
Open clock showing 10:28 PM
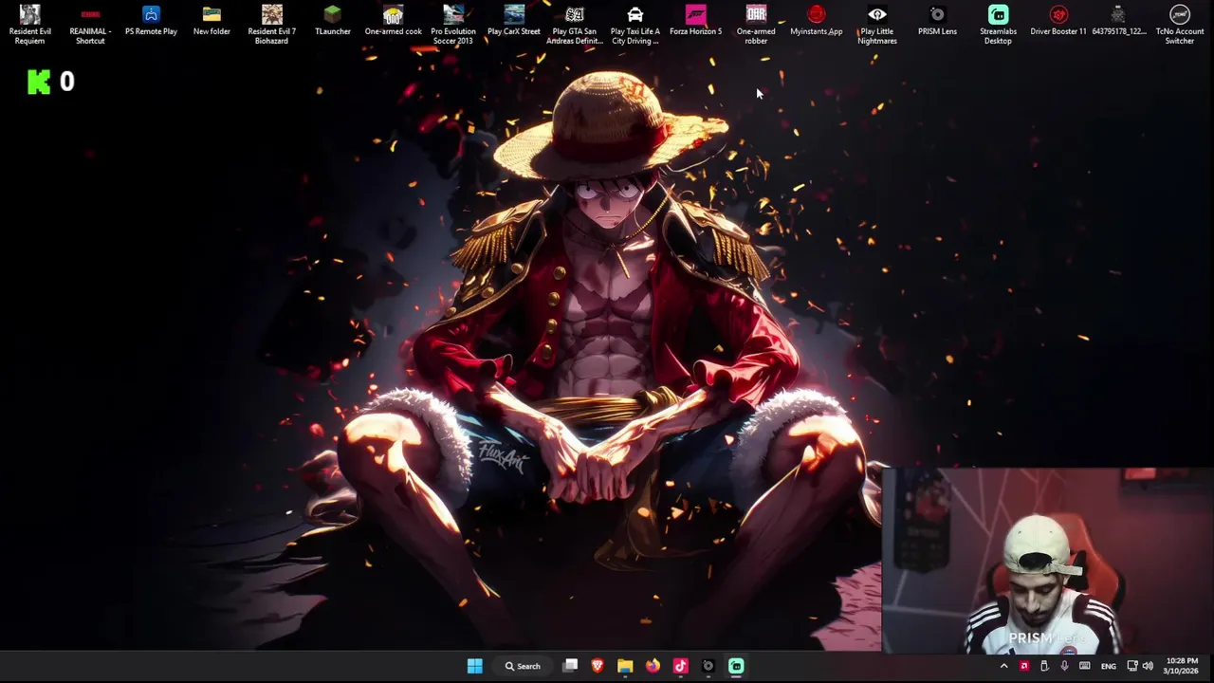tap(1182, 666)
